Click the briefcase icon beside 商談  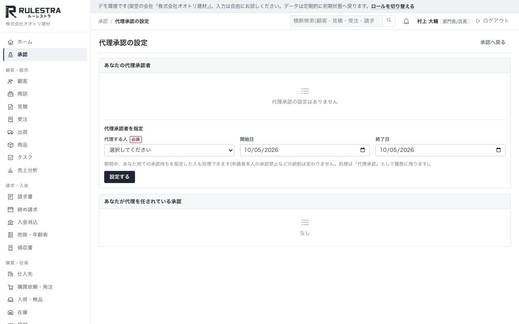(x=11, y=94)
